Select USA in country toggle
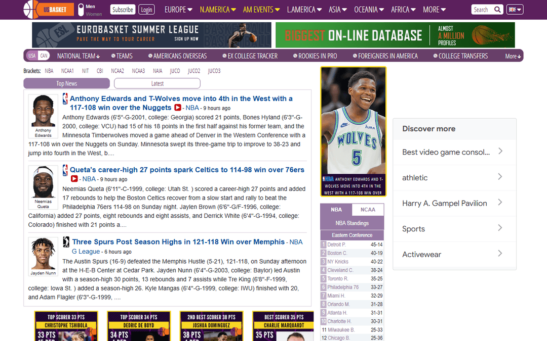547x341 pixels. click(x=32, y=56)
